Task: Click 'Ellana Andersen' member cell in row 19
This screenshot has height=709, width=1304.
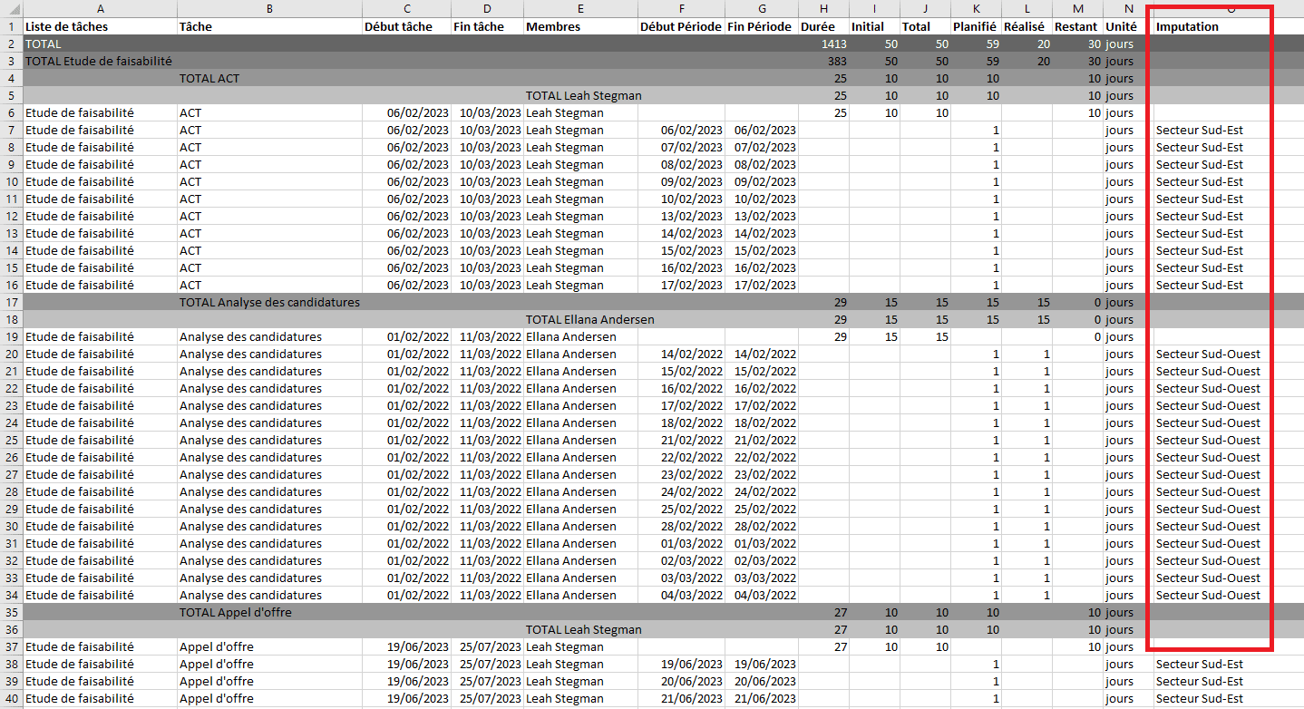Action: [x=580, y=336]
